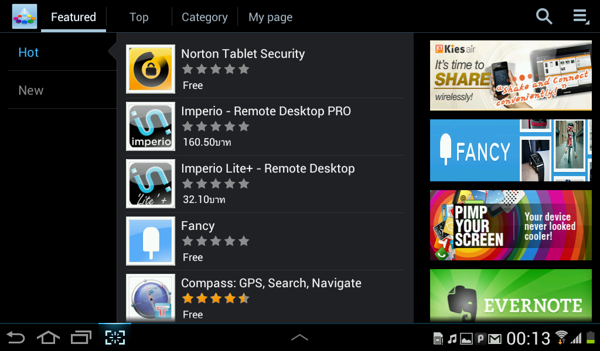Tap the Samsung Apps logo icon
The height and width of the screenshot is (351, 600).
[25, 16]
